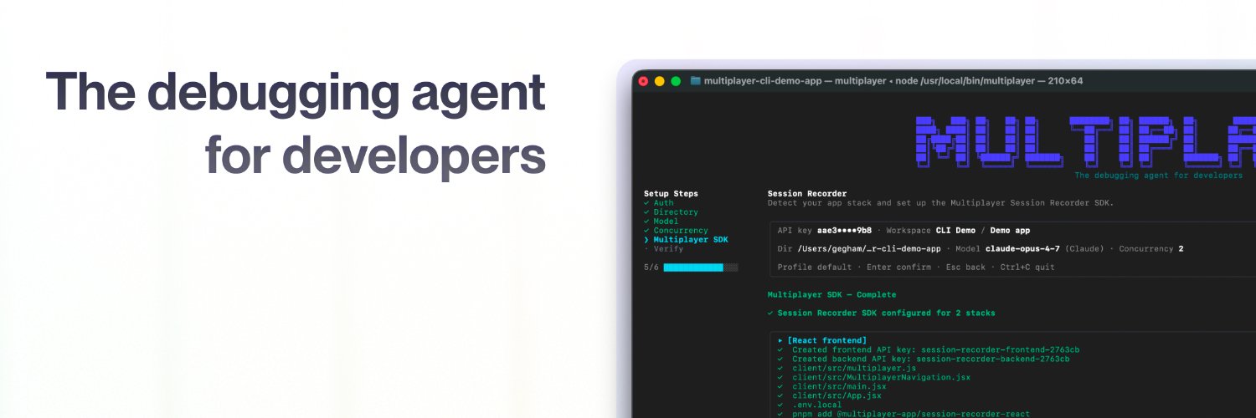Click the checkmark before 'Session Recorder SDK configured'
Screen dimensions: 1256x418
[770, 313]
